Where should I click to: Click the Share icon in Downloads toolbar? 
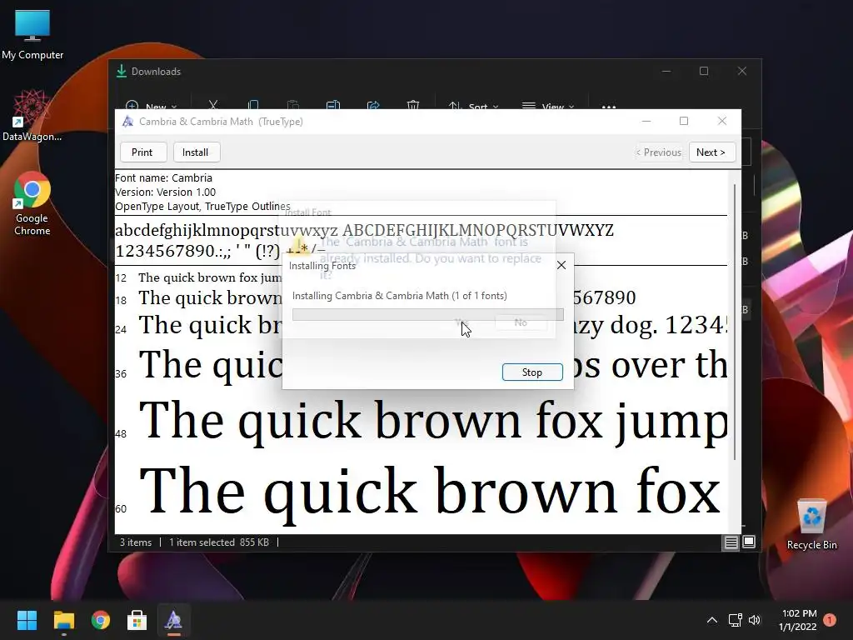point(373,105)
